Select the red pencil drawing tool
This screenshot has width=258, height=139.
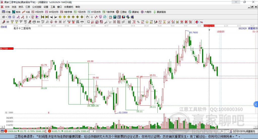pos(4,22)
